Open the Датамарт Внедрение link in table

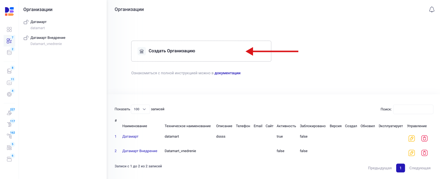[140, 151]
